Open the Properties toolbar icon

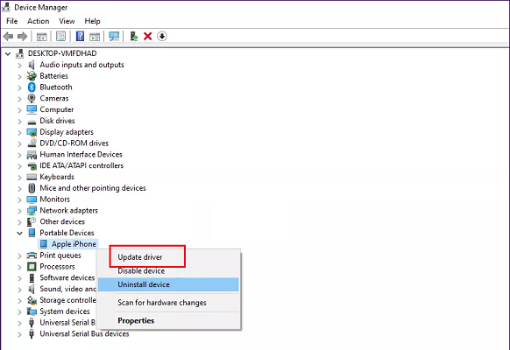click(60, 36)
